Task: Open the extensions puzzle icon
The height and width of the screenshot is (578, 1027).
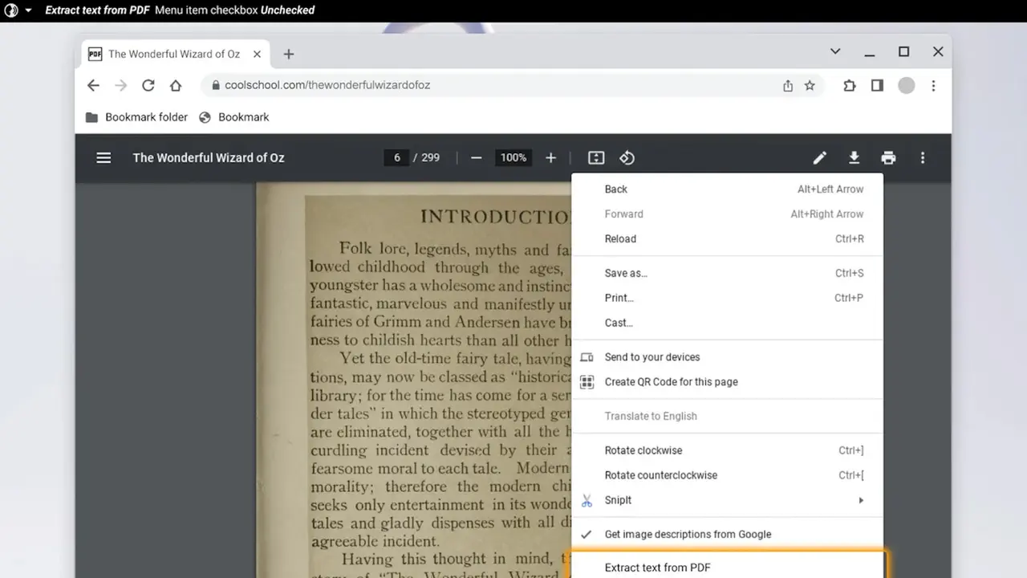Action: (850, 85)
